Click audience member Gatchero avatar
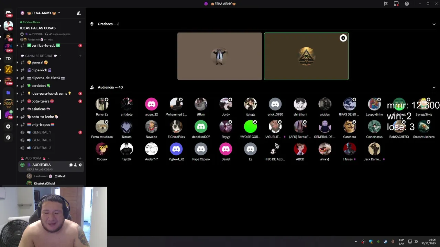 (349, 127)
